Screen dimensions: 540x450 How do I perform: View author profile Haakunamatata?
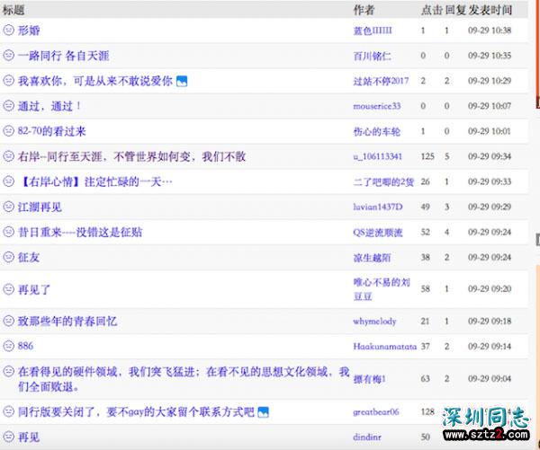click(x=385, y=346)
